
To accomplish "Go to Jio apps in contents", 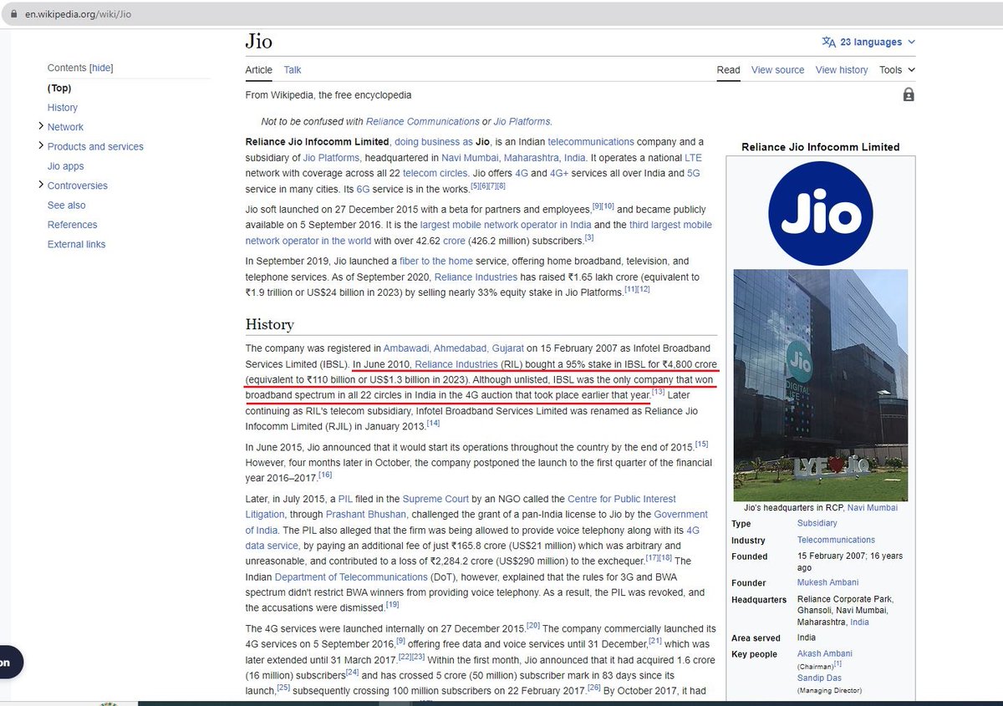I will point(66,166).
